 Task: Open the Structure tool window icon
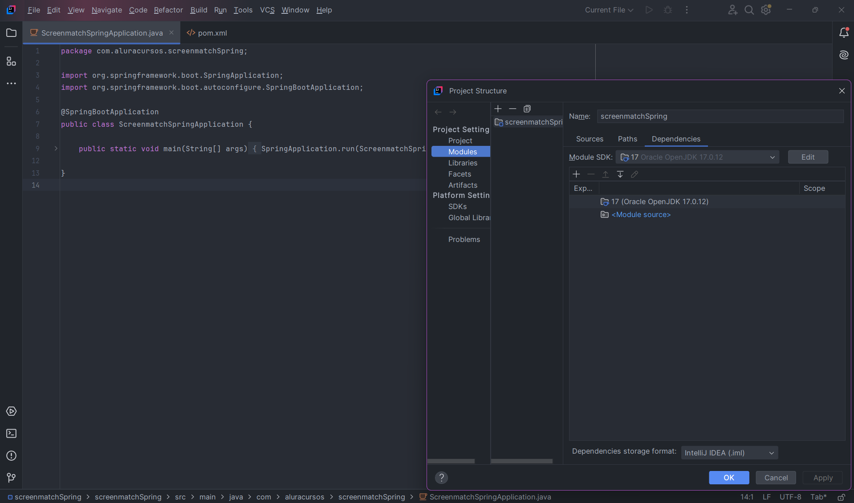[x=11, y=61]
